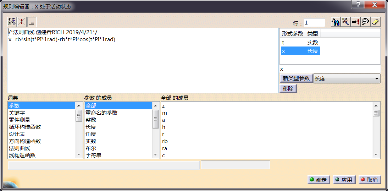Click the 确定 OK button

(319, 180)
